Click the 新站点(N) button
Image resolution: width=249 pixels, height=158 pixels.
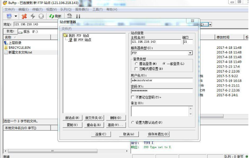coord(72,118)
